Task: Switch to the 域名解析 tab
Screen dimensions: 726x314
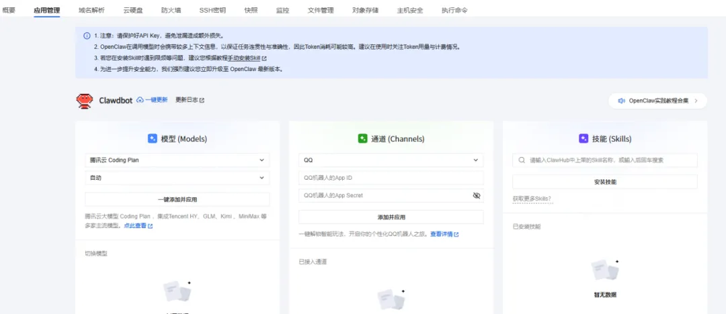Action: point(91,10)
